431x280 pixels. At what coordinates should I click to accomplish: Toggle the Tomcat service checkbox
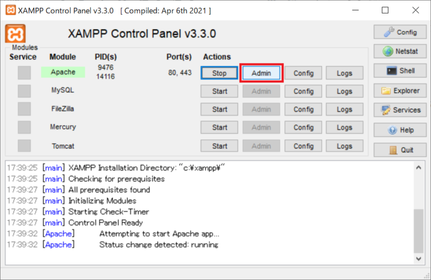point(24,146)
